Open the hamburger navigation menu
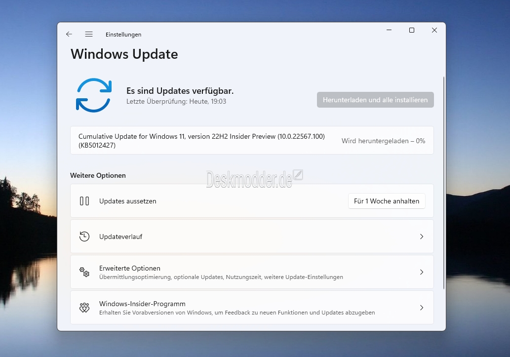This screenshot has width=510, height=357. coord(89,34)
